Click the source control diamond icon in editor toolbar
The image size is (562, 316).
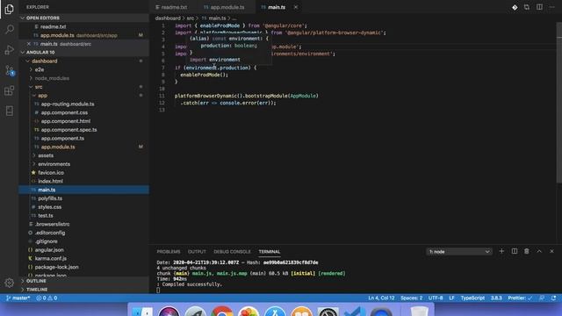point(515,7)
